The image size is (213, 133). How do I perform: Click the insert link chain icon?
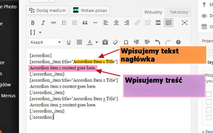click(137, 23)
